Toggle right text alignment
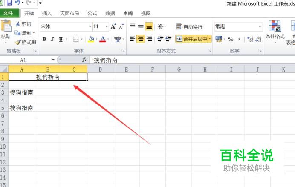 (149, 39)
